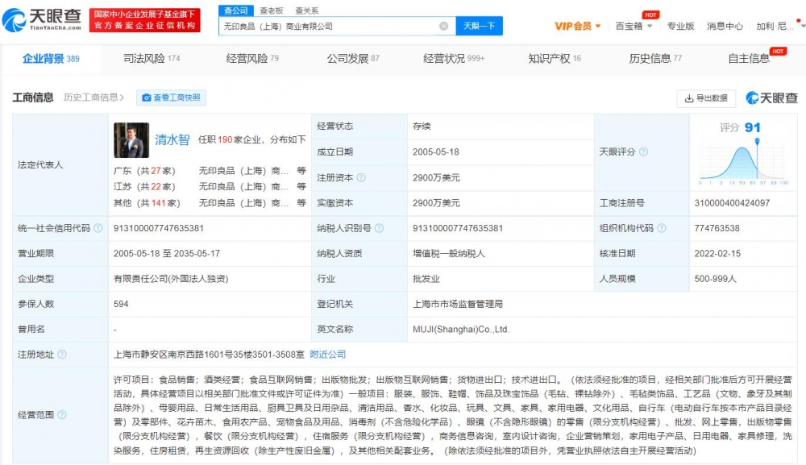Open the 清水智 representative name link

coord(172,139)
